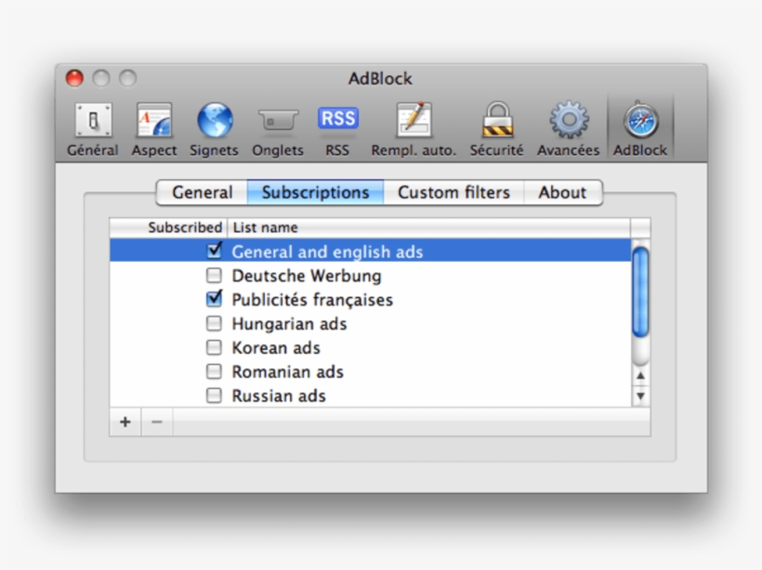The image size is (762, 570).
Task: Click the scrollbar down arrow
Action: 640,397
